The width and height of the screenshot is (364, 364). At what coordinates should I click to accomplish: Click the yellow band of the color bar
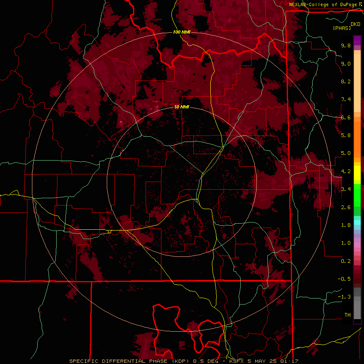tap(357, 173)
